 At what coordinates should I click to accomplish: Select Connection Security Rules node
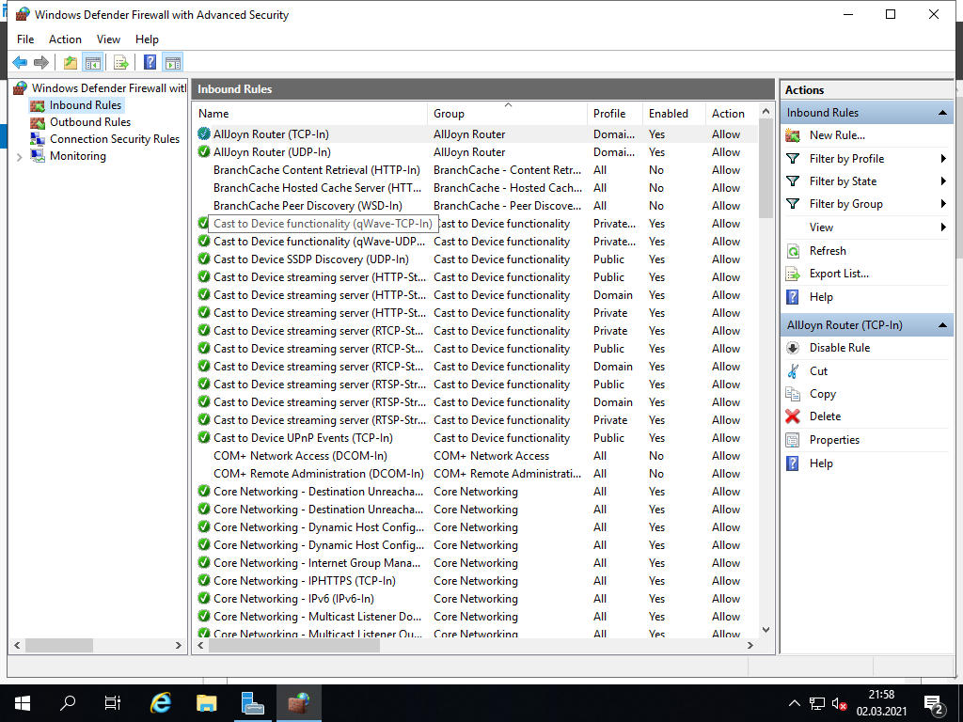pos(114,139)
